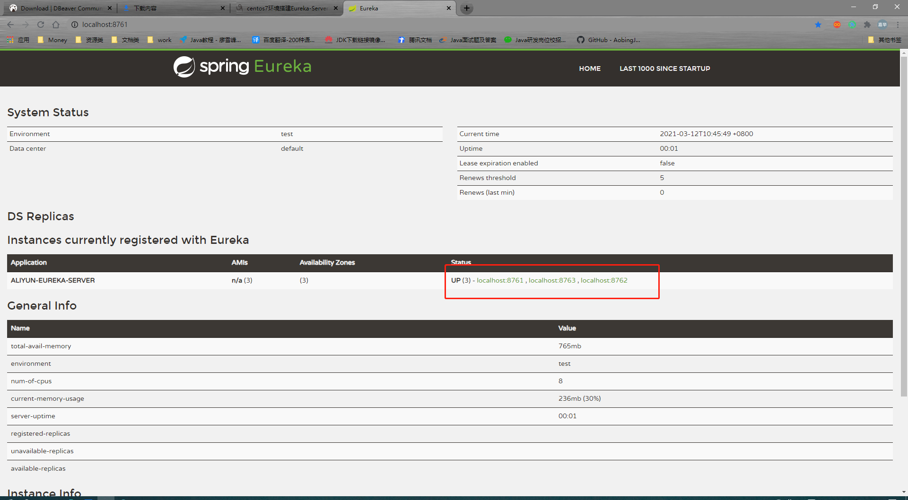Open the Java教程 - 廖雪峰 bookmark
Viewport: 908px width, 500px height.
click(x=211, y=40)
